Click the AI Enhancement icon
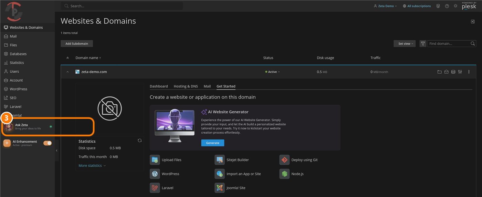The width and height of the screenshot is (482, 197). coord(7,143)
